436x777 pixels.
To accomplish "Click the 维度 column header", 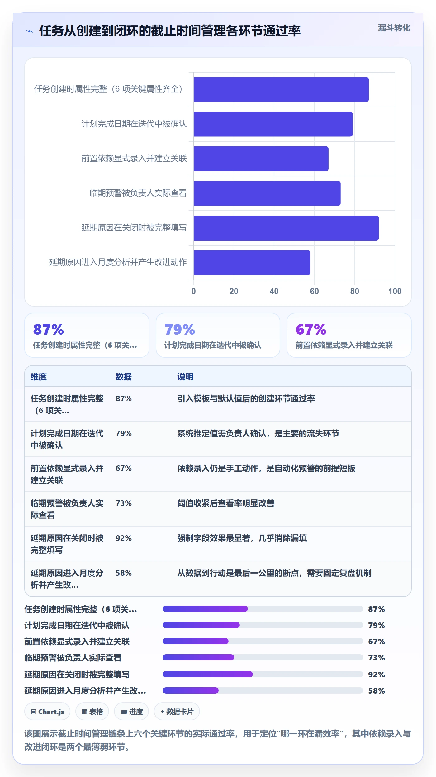I will pos(39,377).
